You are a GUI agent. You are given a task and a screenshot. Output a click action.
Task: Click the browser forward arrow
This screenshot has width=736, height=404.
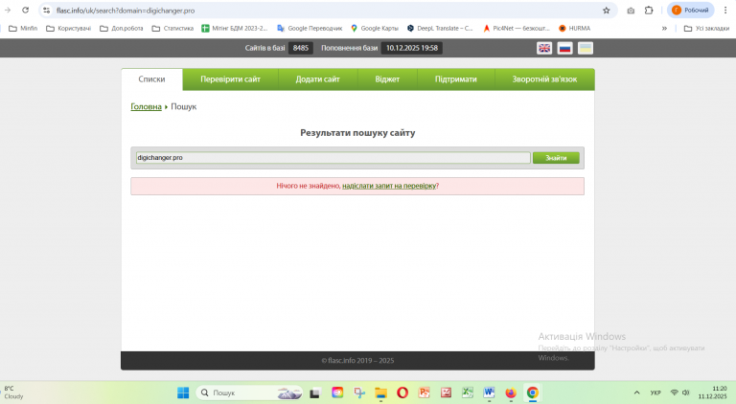(x=8, y=10)
